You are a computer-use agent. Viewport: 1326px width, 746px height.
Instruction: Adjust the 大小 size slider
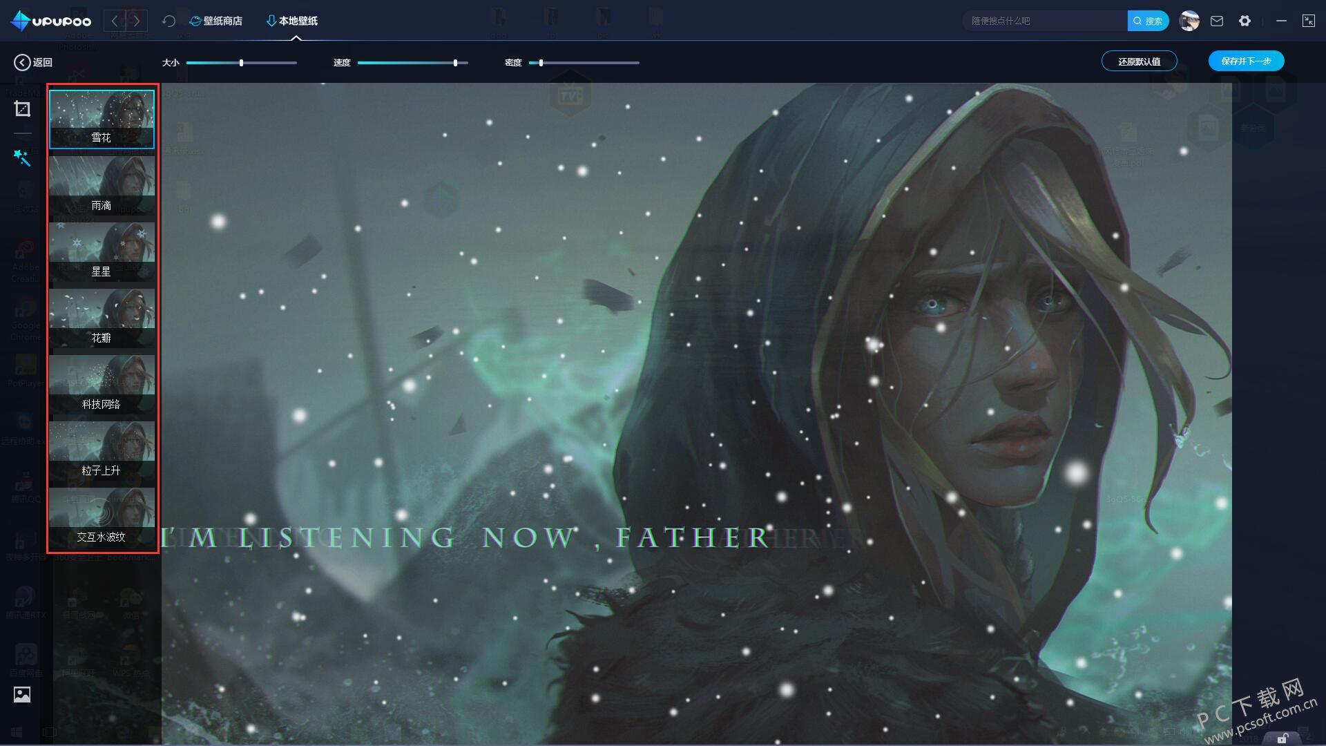click(242, 63)
